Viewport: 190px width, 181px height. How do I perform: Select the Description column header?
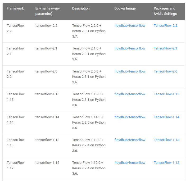coord(81,8)
